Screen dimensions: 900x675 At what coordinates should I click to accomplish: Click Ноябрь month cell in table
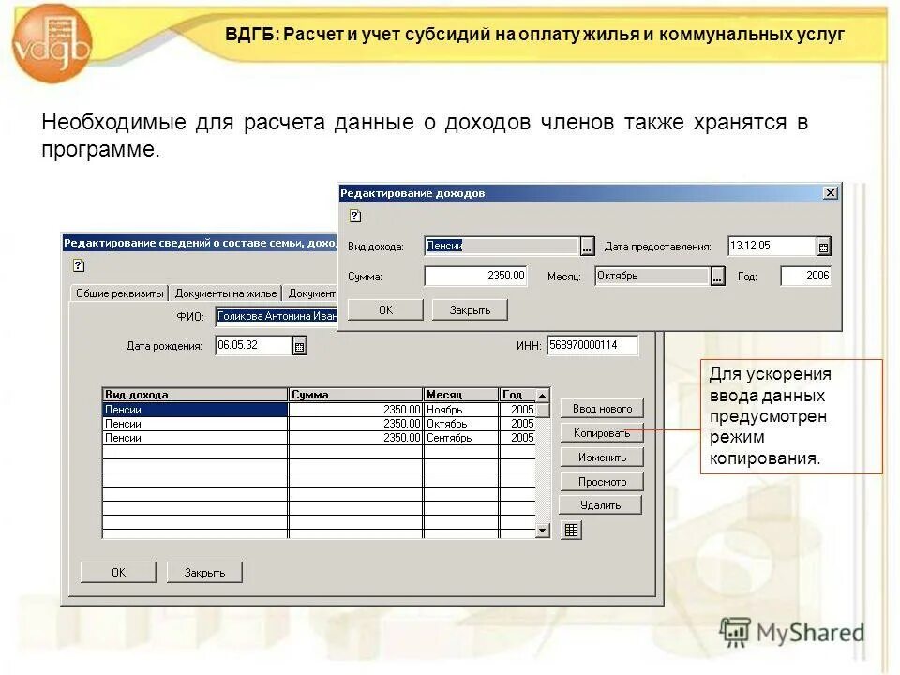point(461,410)
